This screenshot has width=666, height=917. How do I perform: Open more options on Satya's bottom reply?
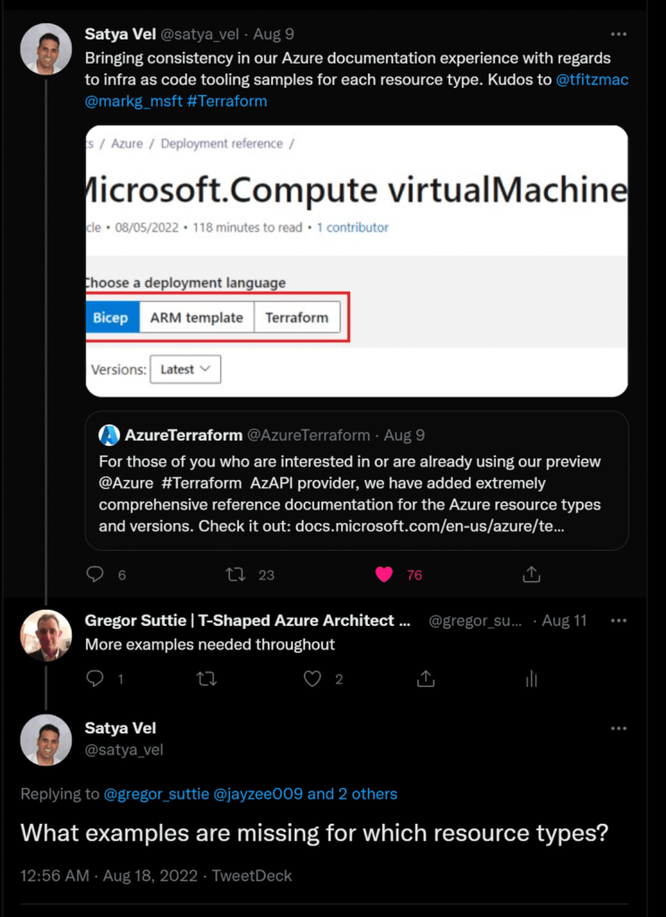[618, 728]
